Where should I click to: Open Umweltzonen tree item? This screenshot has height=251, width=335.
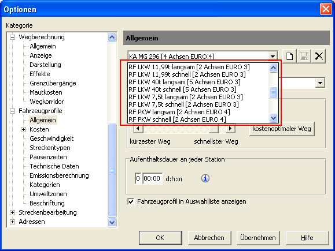(x=48, y=194)
